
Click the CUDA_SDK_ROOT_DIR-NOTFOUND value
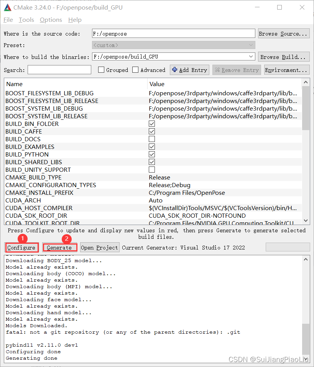(197, 216)
